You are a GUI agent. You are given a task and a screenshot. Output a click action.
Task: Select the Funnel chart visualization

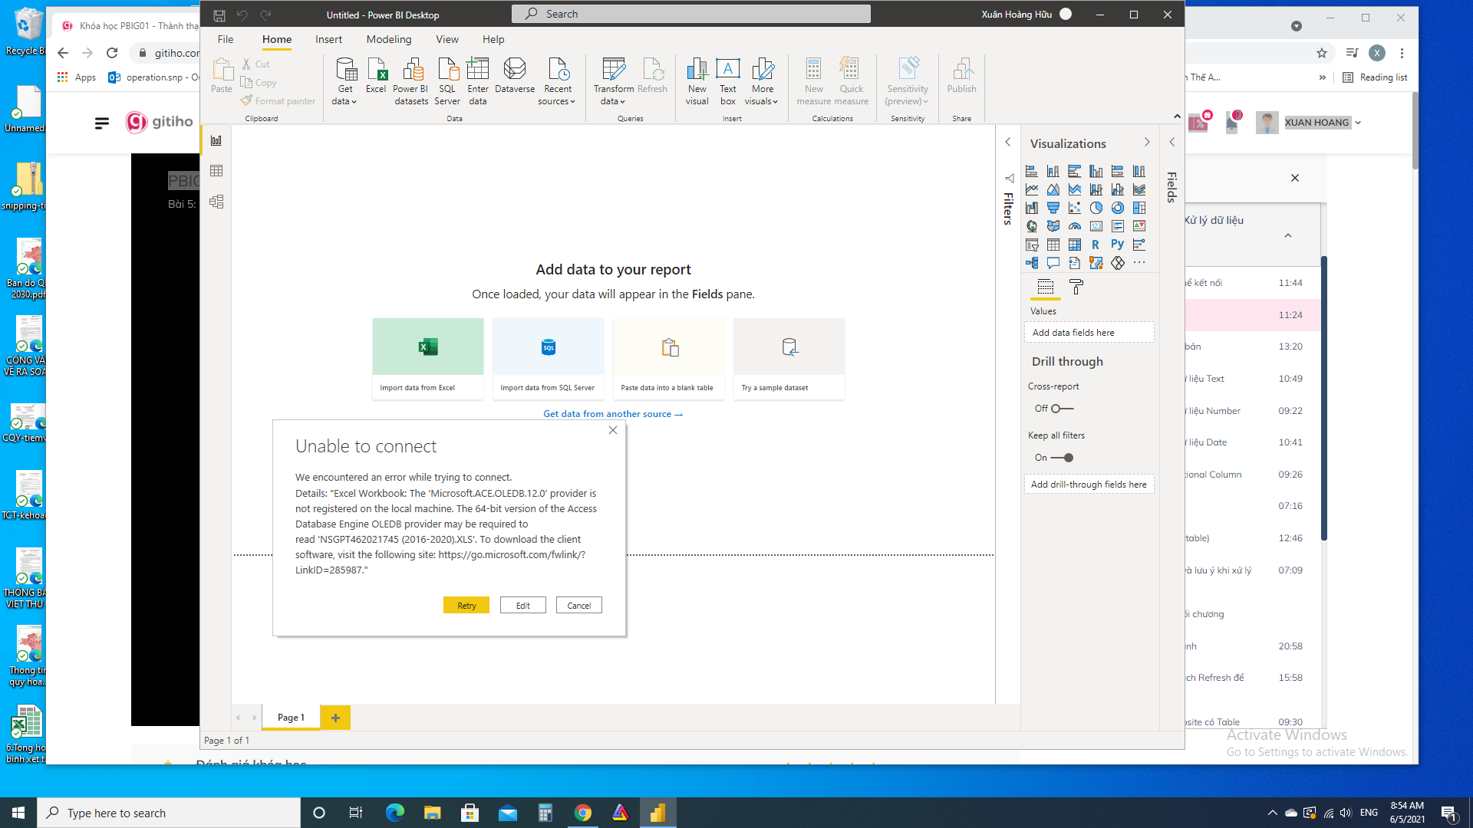point(1053,208)
